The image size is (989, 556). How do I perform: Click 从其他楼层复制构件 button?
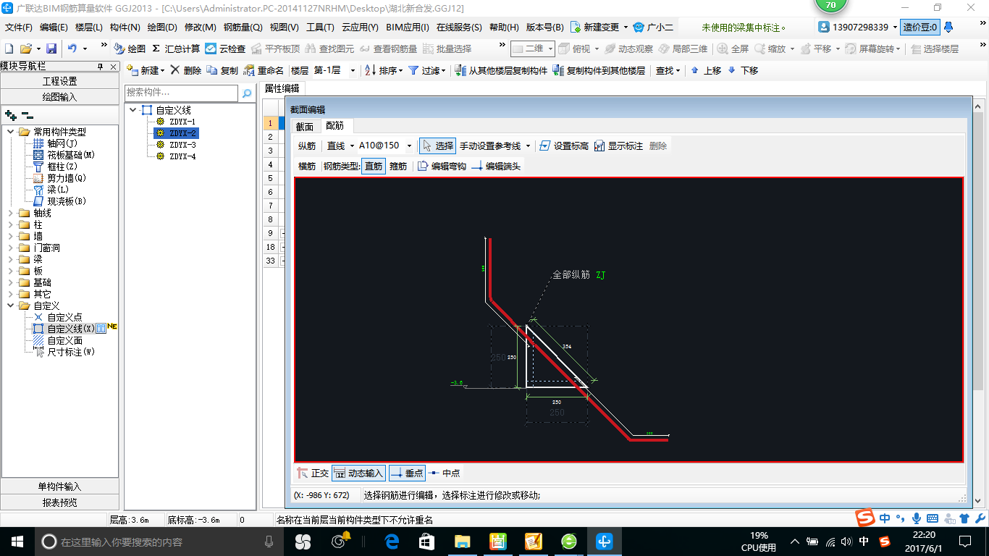pyautogui.click(x=501, y=70)
